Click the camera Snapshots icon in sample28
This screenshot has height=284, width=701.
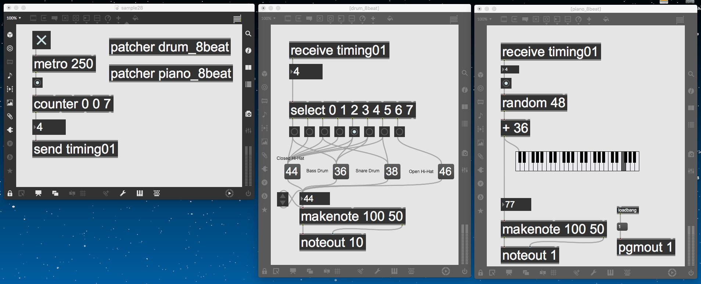pos(248,114)
